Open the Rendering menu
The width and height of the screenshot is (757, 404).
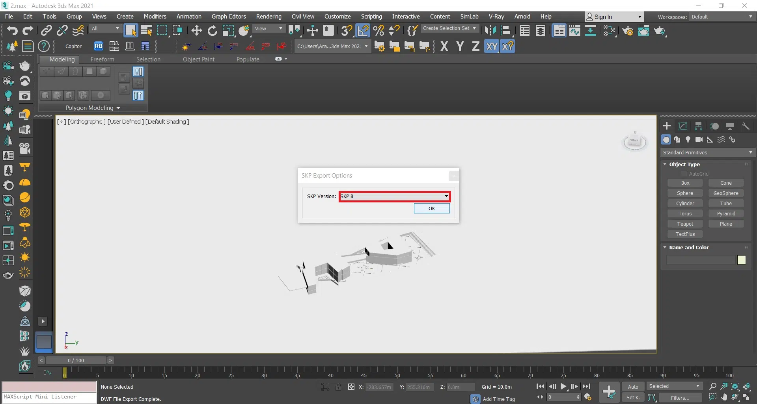click(x=268, y=17)
